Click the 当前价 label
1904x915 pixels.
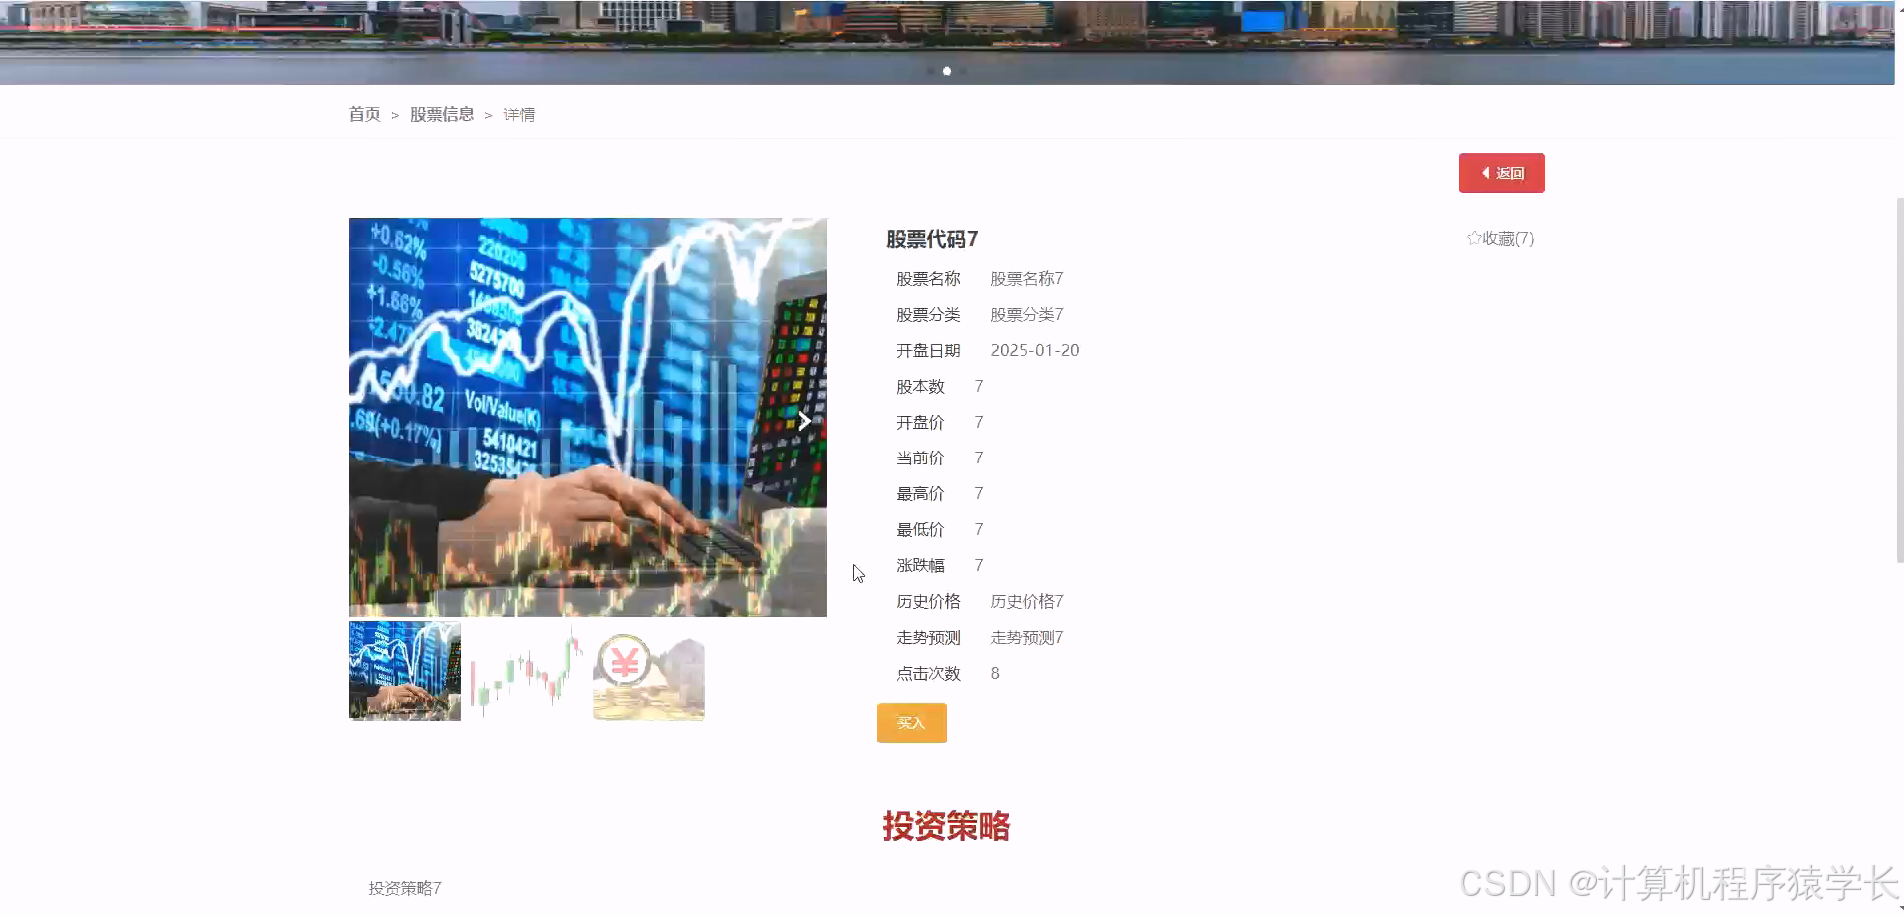920,458
